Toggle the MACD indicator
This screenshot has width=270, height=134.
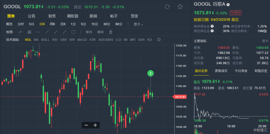[82, 40]
